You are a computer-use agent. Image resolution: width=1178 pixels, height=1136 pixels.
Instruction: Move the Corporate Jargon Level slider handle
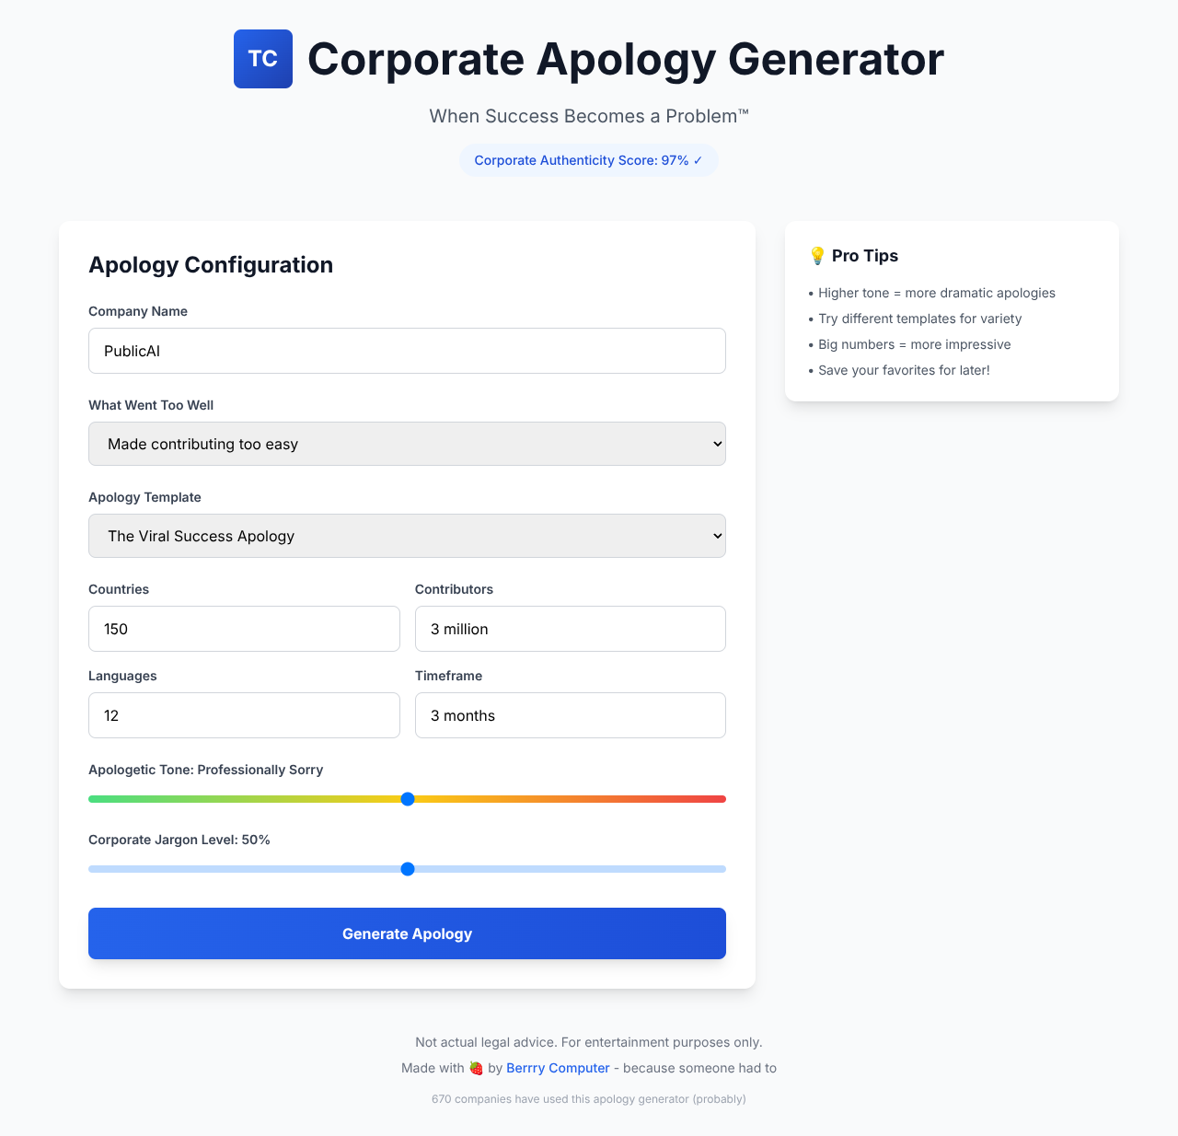407,868
